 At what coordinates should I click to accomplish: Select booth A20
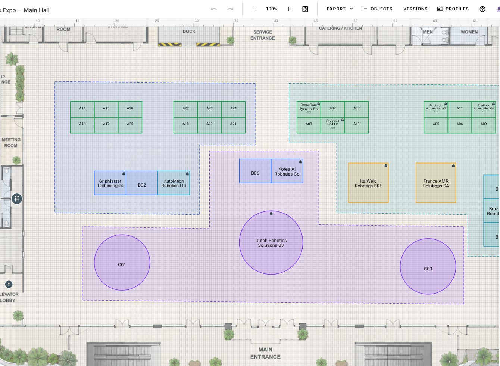pos(130,109)
